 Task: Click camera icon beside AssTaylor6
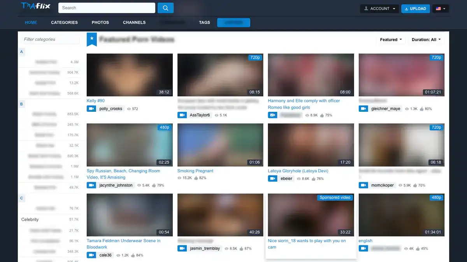pyautogui.click(x=182, y=115)
